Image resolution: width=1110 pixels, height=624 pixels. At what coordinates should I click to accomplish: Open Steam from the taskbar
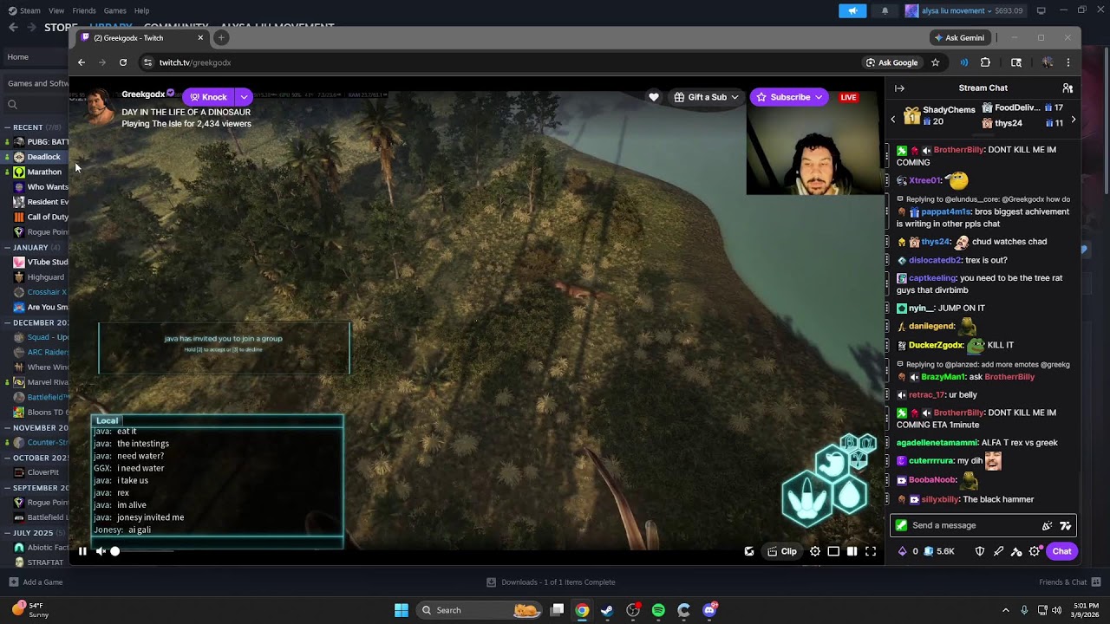(607, 610)
